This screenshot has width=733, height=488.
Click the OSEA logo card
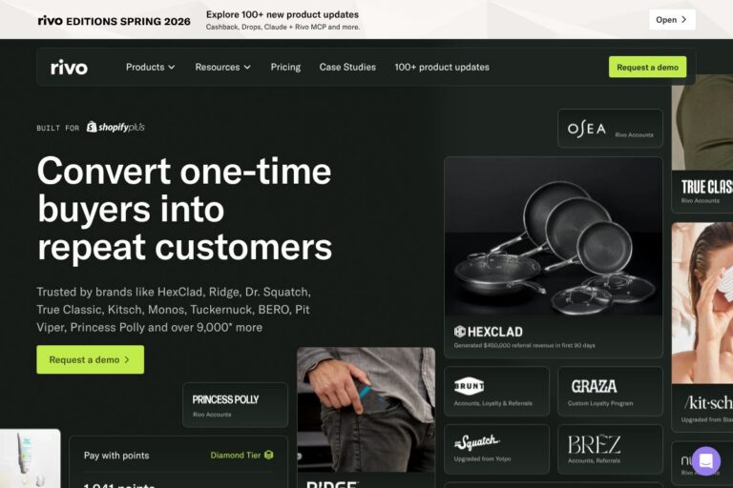coord(610,129)
